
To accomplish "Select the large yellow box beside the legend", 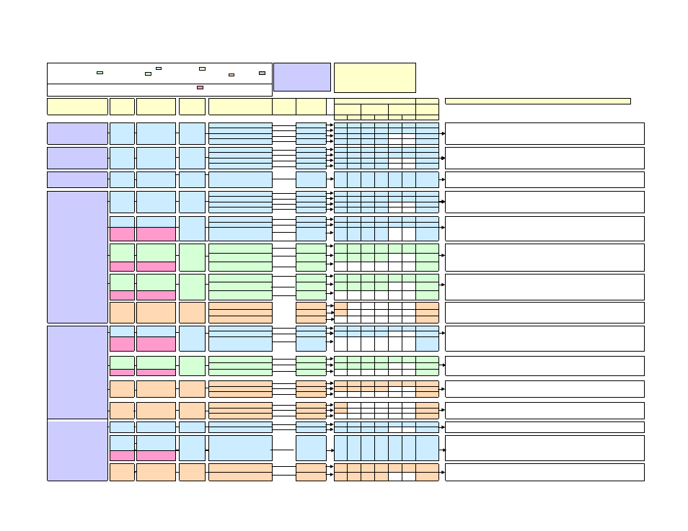I will coord(375,78).
